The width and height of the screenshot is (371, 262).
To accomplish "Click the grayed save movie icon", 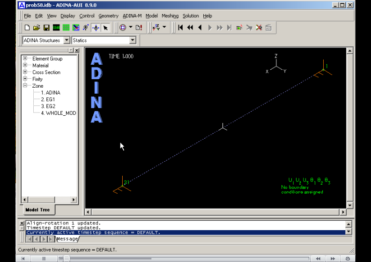I will [268, 28].
